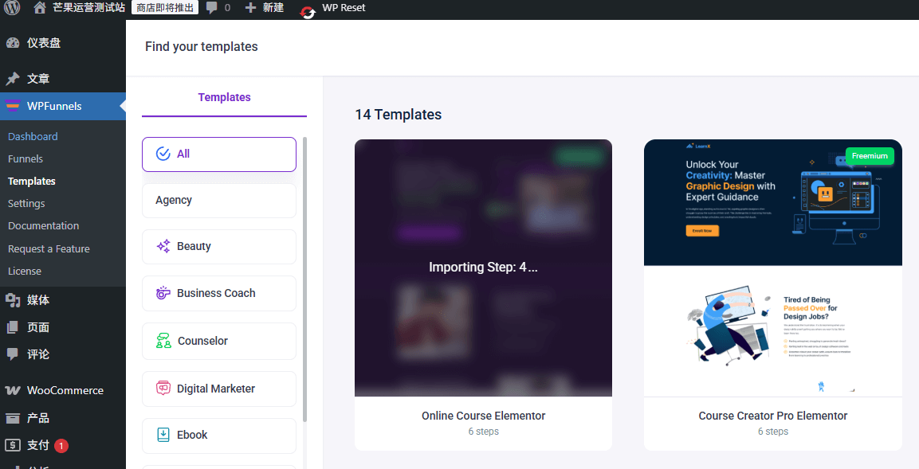Screen dimensions: 919x469
Task: Go to WPFunnels Settings
Action: point(26,203)
